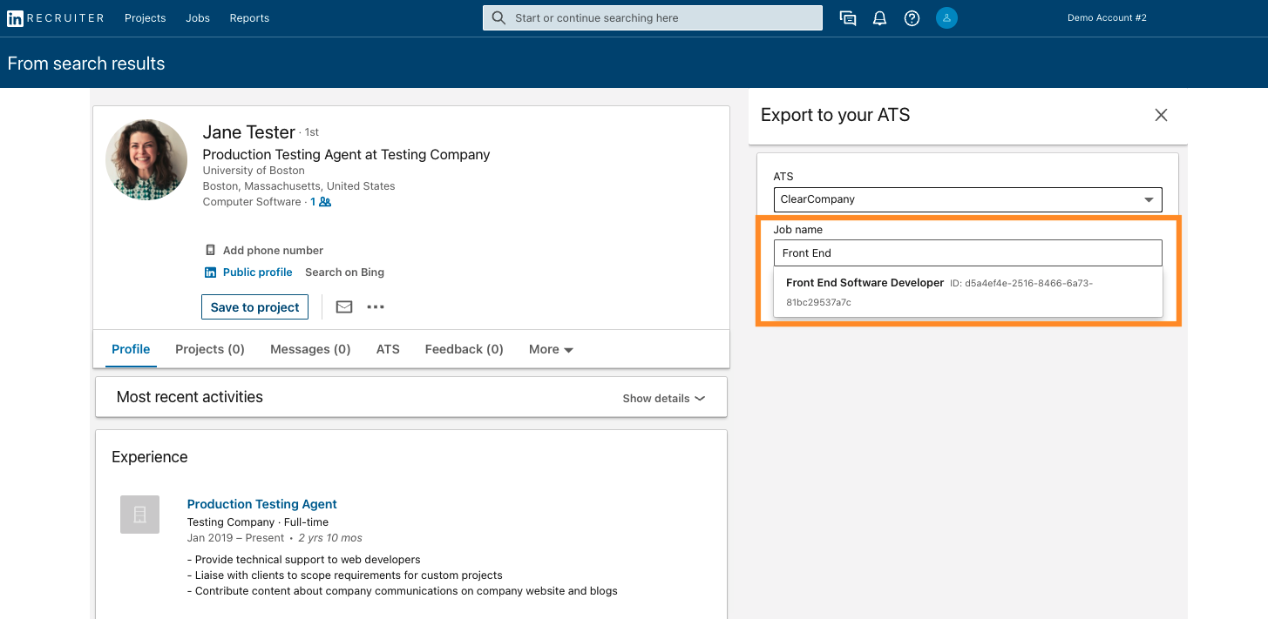Click the LinkedIn Recruiter logo
The image size is (1268, 619).
point(55,18)
